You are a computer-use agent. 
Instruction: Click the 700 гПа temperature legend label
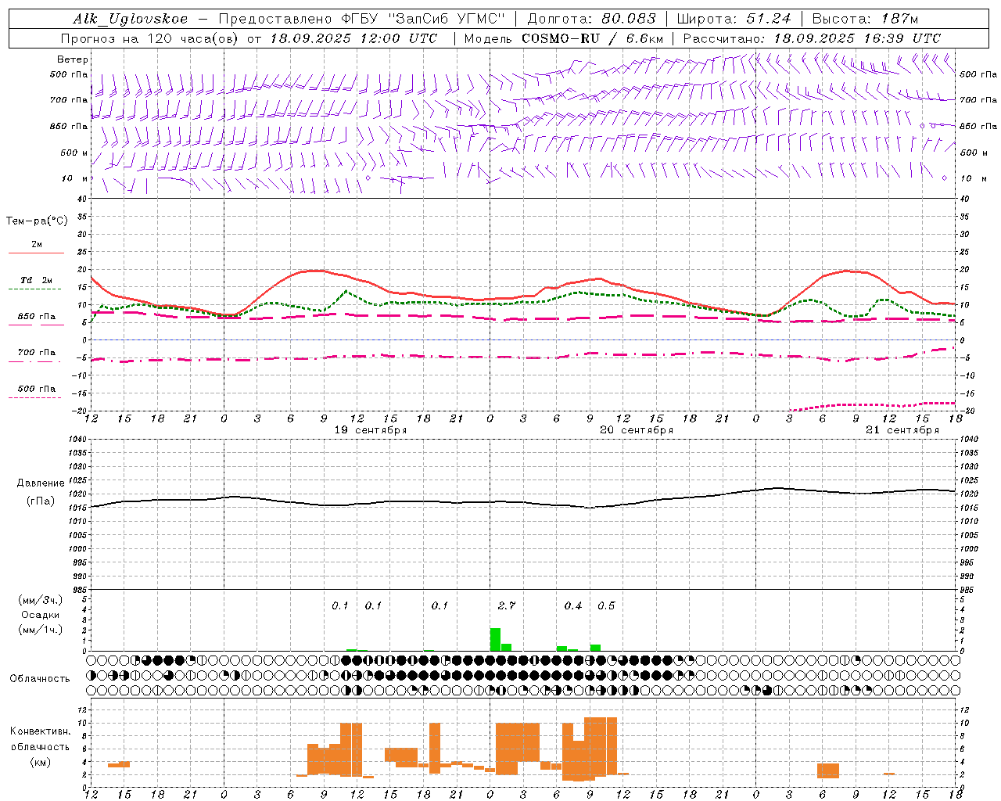(37, 352)
